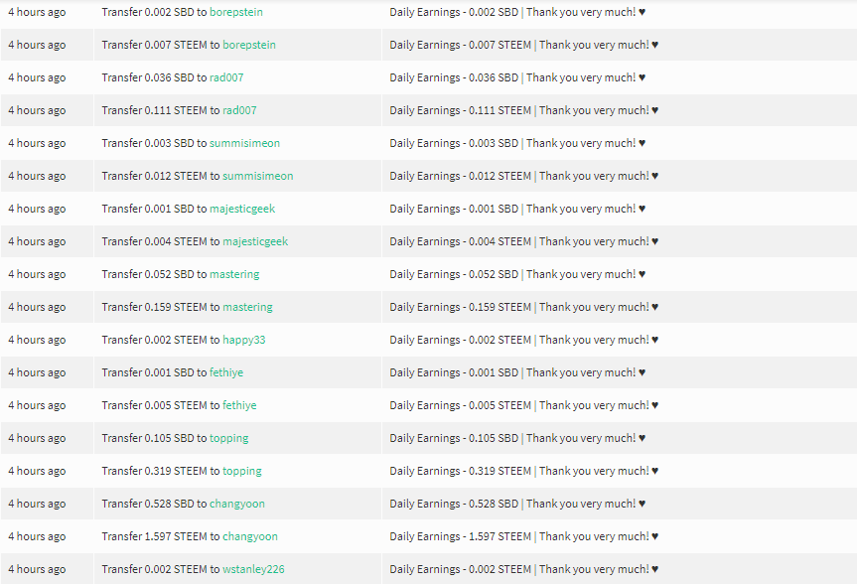Viewport: 857px width, 584px height.
Task: Click 'Transfer 0.111 STEEM to' text
Action: tap(161, 110)
